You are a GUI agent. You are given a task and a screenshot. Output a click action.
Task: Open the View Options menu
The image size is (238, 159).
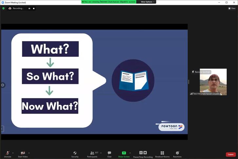tap(147, 2)
